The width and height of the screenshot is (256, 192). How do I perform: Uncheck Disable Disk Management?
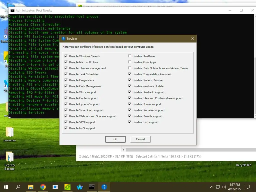pyautogui.click(x=66, y=86)
